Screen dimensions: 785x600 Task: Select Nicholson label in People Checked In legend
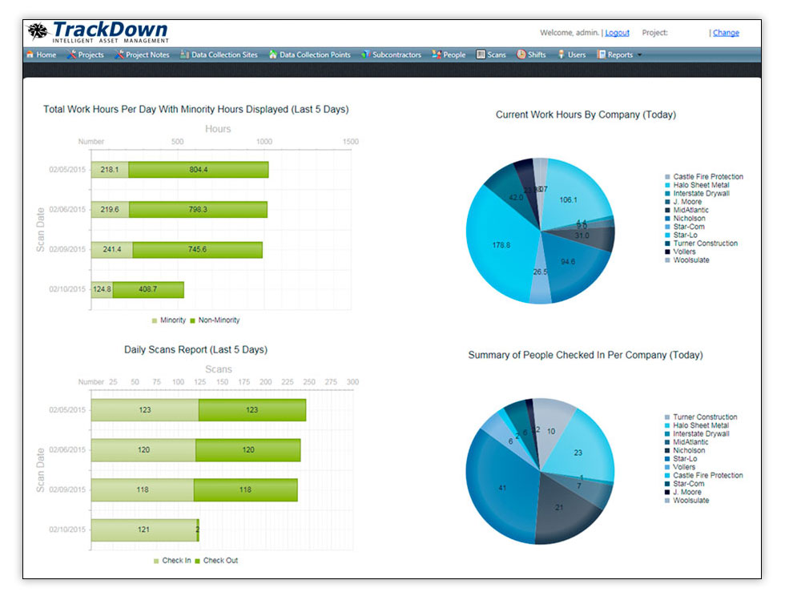coord(689,450)
